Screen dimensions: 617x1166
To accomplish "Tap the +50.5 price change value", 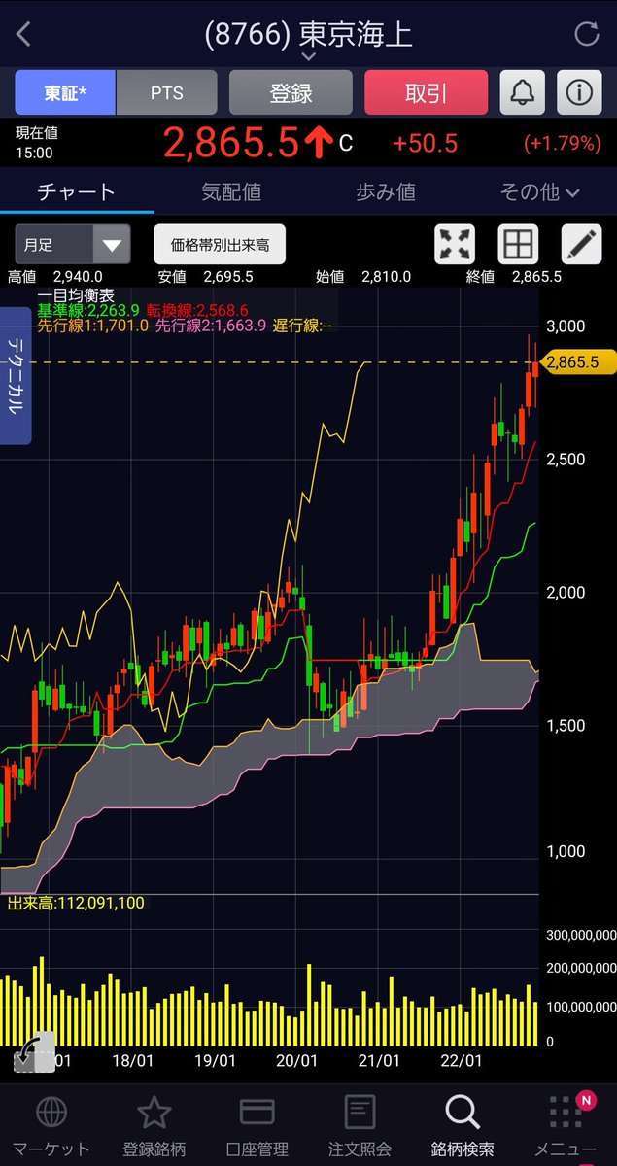I will tap(425, 144).
